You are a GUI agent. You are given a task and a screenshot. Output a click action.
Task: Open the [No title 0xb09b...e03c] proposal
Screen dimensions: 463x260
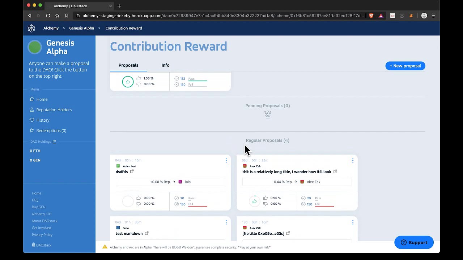point(263,233)
